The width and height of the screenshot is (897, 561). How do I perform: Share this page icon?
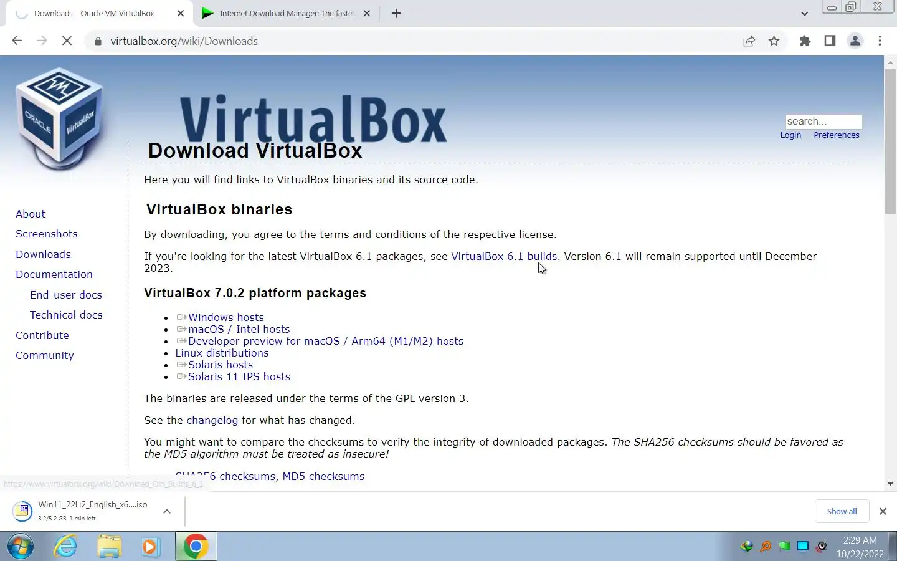coord(749,41)
